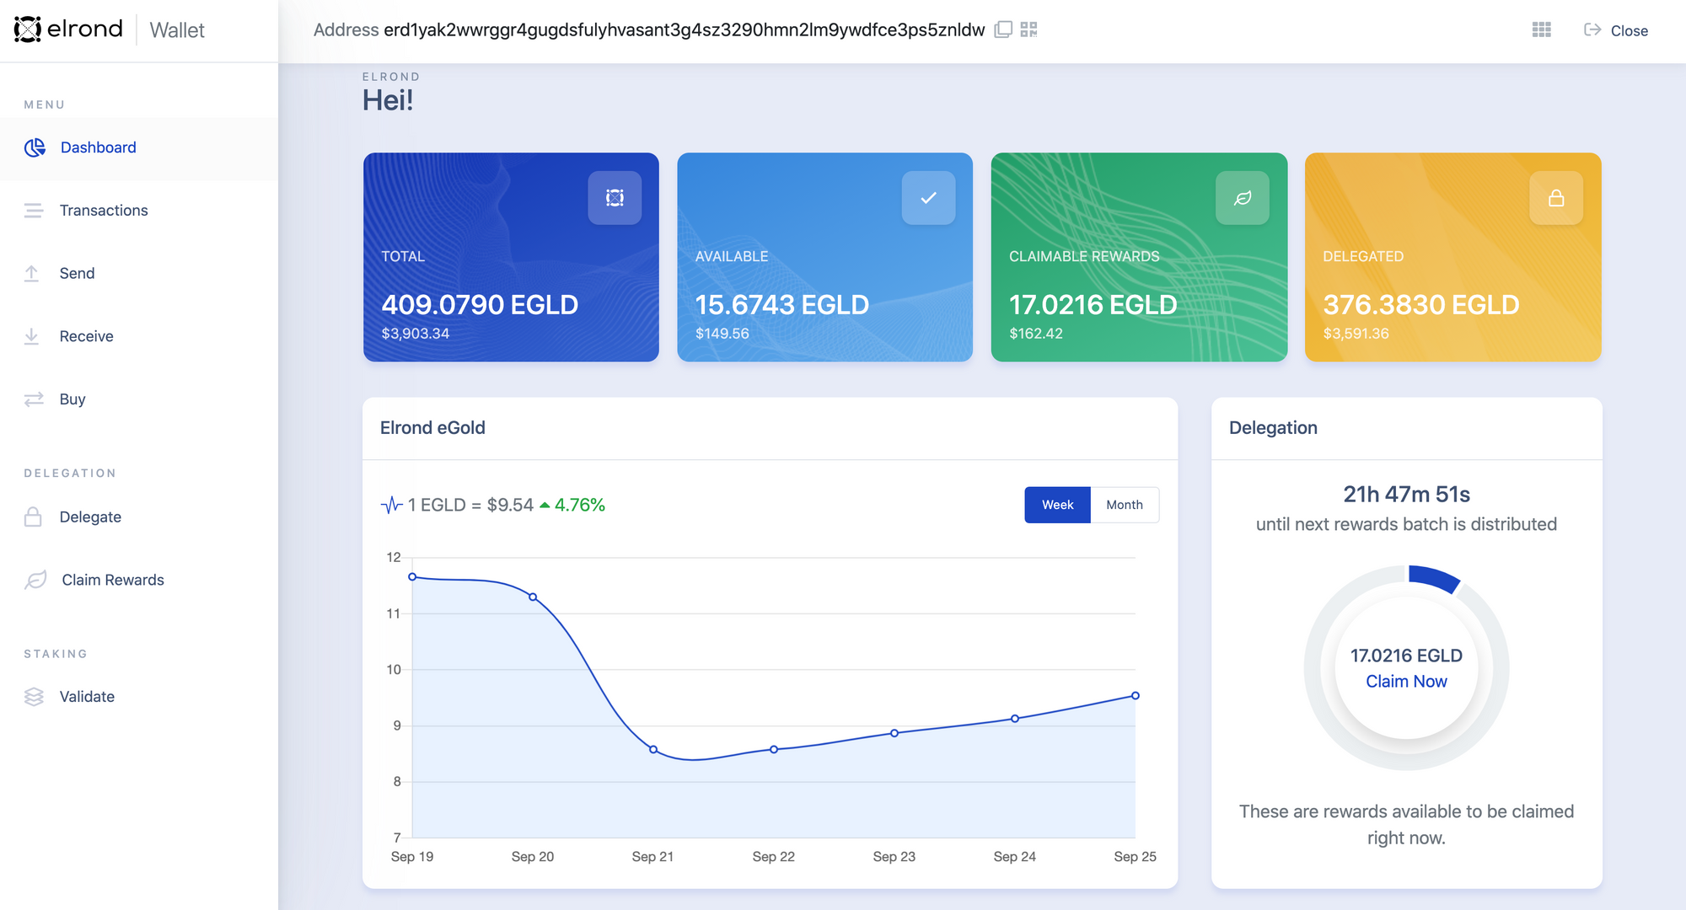The width and height of the screenshot is (1686, 910).
Task: Click the Wallet title in the header
Action: [x=177, y=30]
